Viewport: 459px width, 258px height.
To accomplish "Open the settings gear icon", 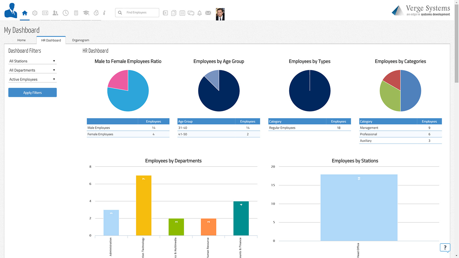I will click(x=35, y=13).
